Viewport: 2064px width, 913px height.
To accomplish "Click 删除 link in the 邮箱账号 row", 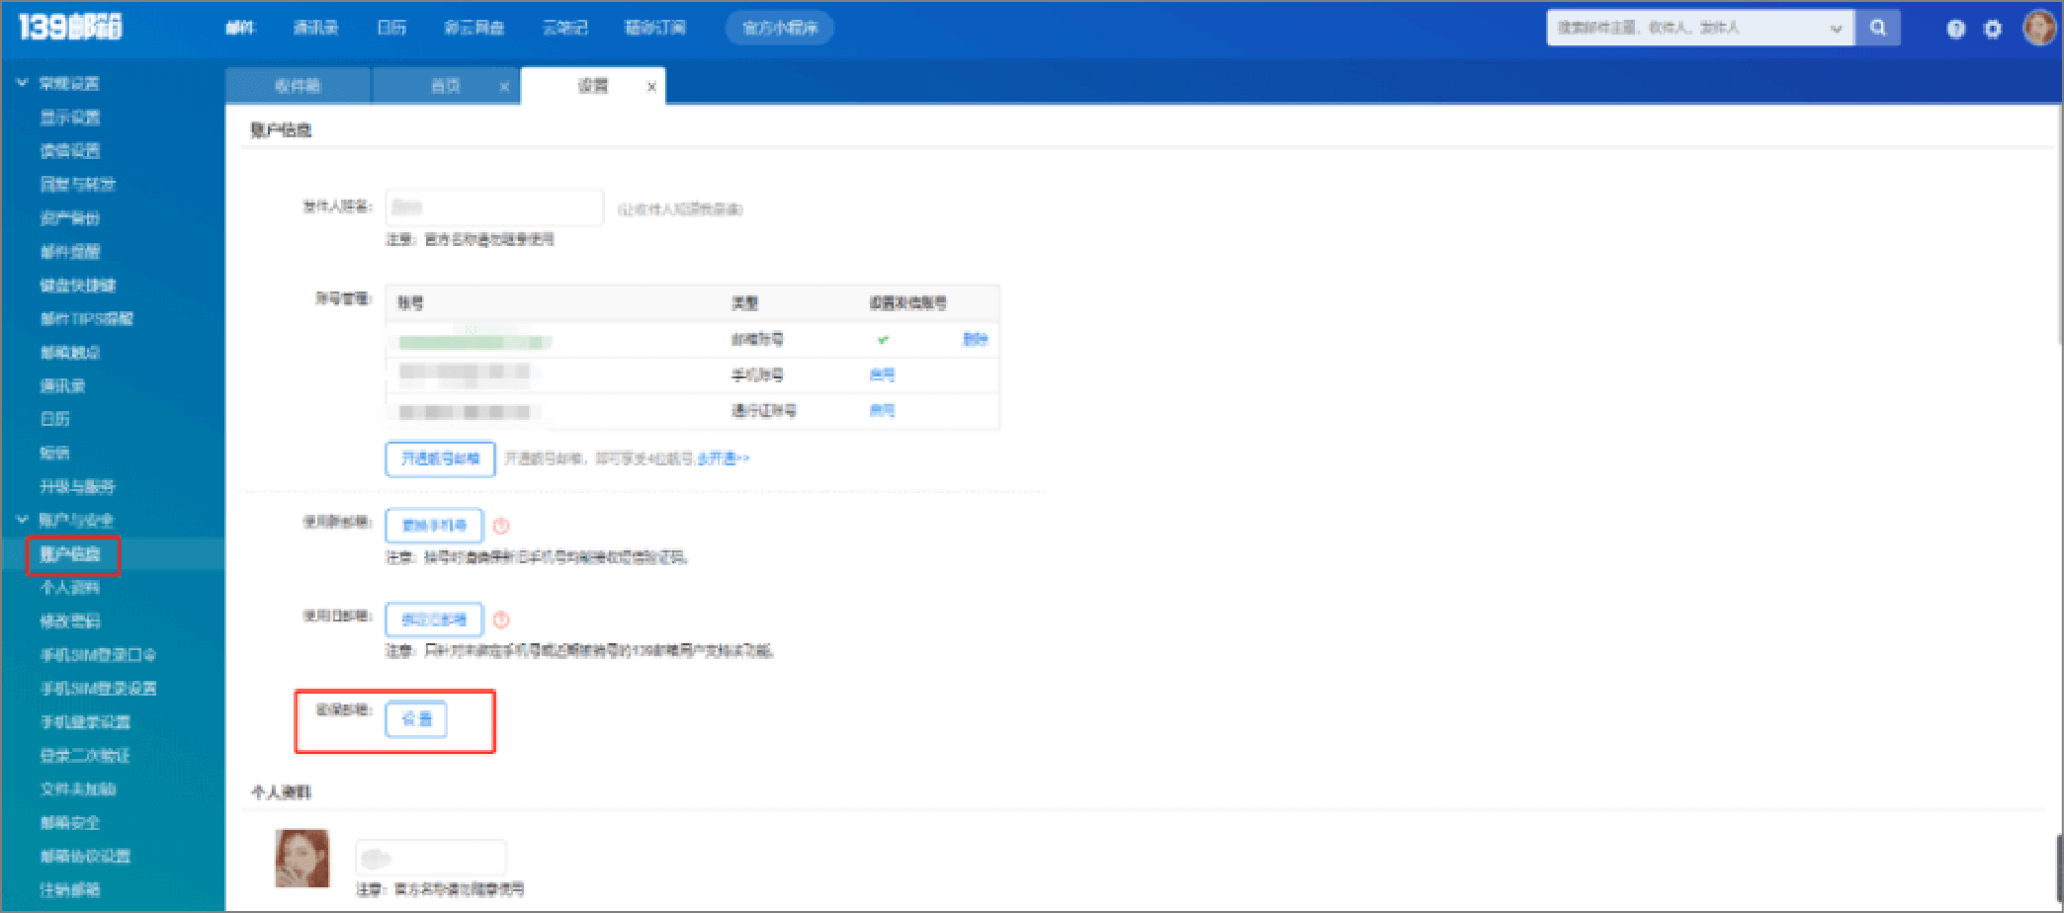I will point(975,339).
